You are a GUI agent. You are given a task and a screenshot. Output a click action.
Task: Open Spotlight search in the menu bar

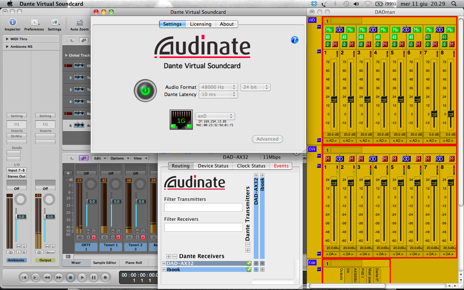coord(454,4)
